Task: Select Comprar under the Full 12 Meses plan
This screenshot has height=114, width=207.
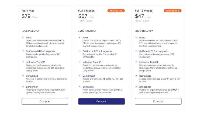Action: (x=158, y=101)
